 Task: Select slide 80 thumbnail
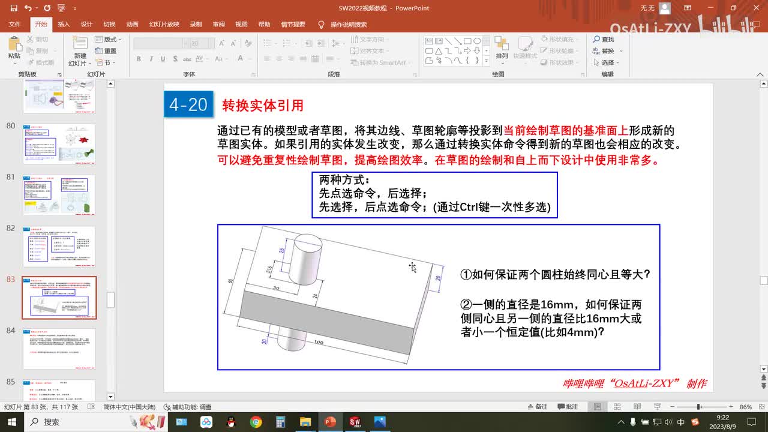[59, 144]
